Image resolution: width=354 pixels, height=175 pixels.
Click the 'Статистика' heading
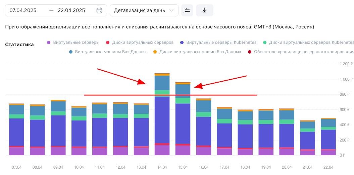[19, 45]
